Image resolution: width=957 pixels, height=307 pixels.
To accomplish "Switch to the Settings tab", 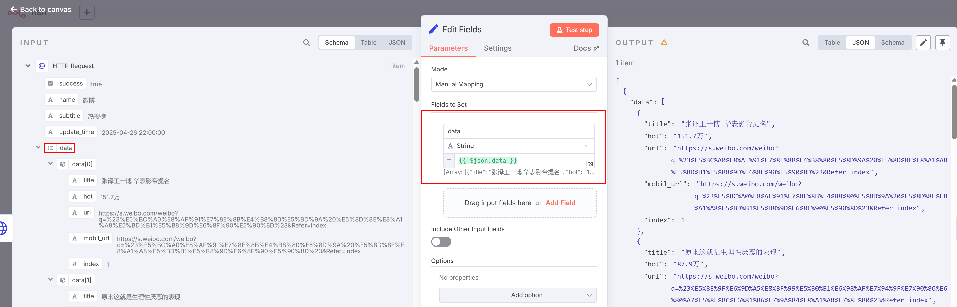I will coord(497,48).
